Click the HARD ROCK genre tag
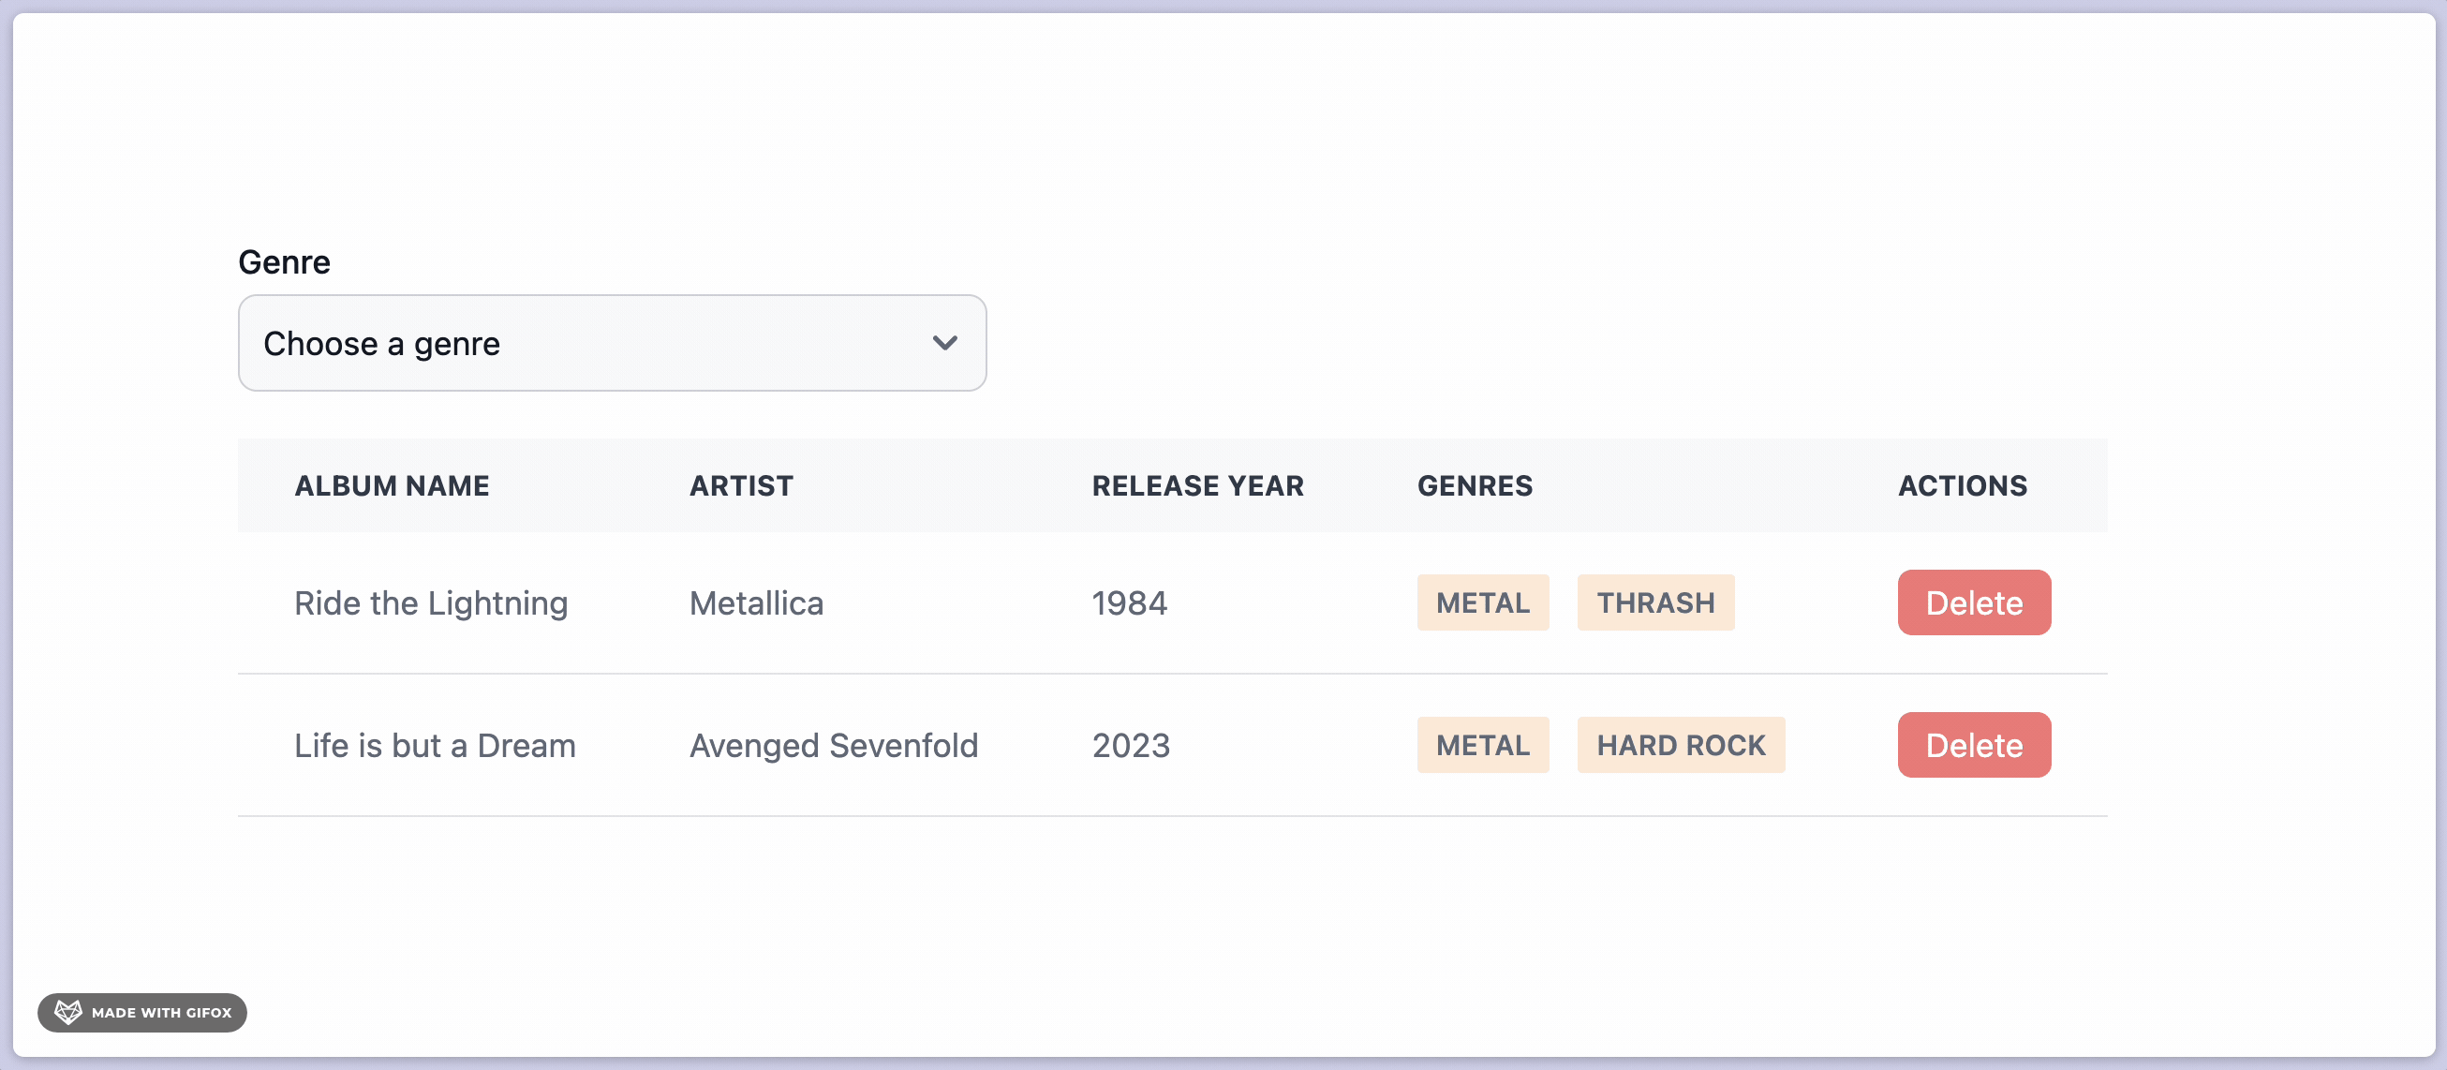The height and width of the screenshot is (1070, 2447). coord(1681,745)
